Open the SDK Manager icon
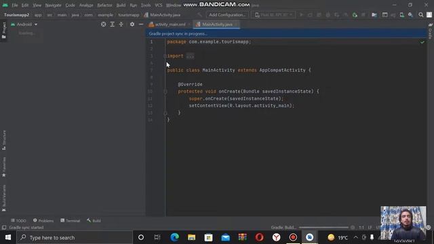The height and width of the screenshot is (244, 434). point(410,15)
